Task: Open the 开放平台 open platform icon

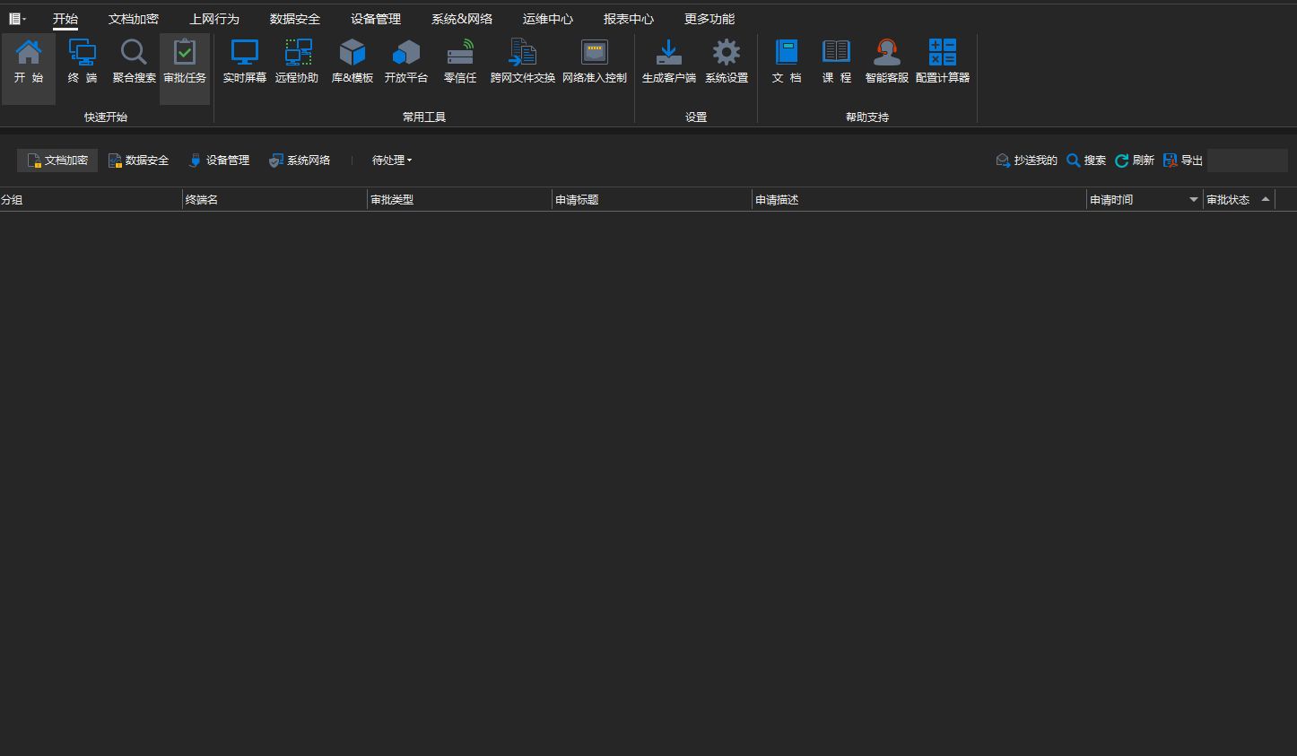Action: (x=406, y=62)
